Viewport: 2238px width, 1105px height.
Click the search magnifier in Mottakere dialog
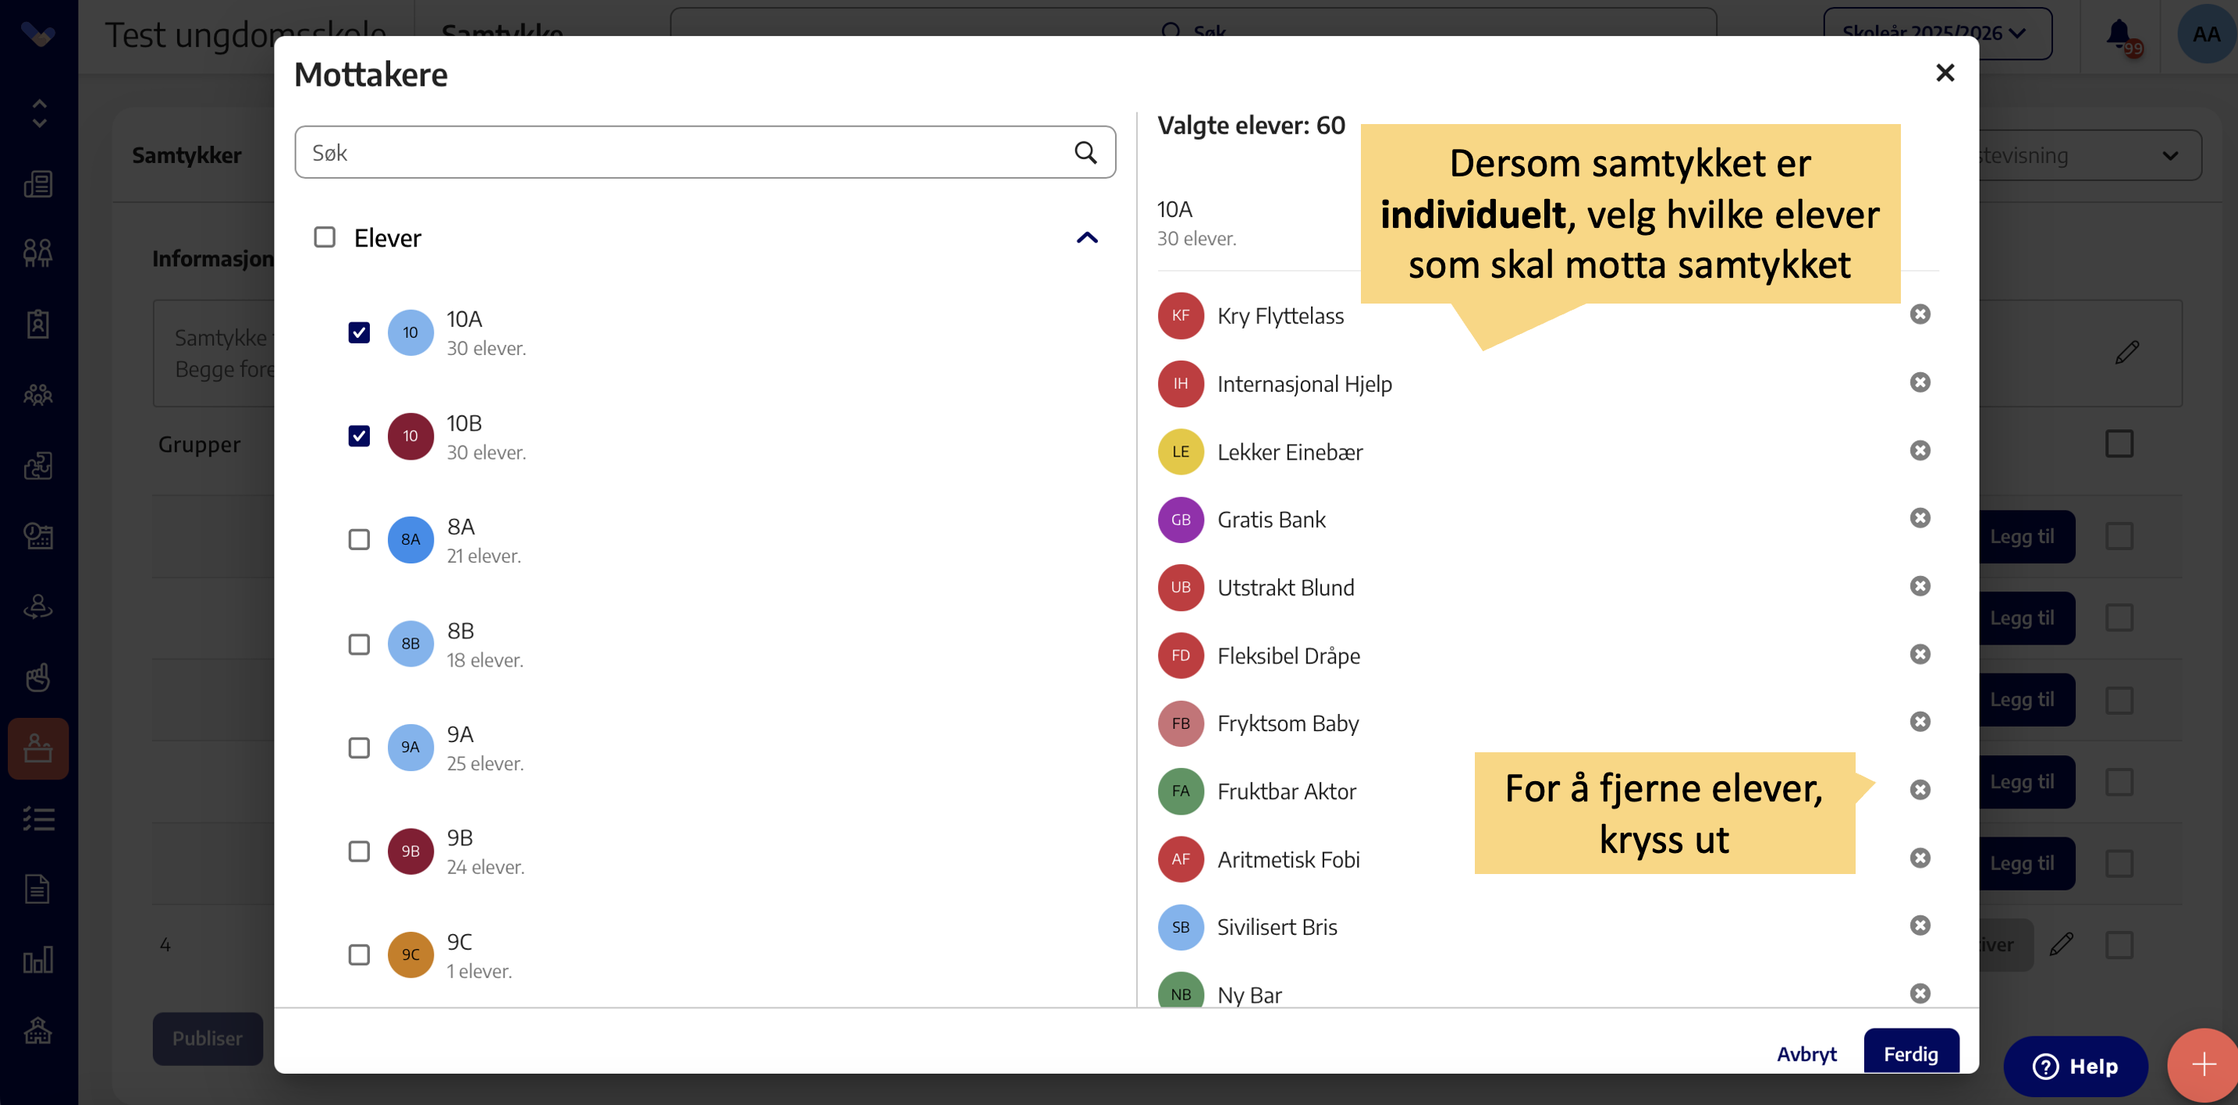point(1085,153)
